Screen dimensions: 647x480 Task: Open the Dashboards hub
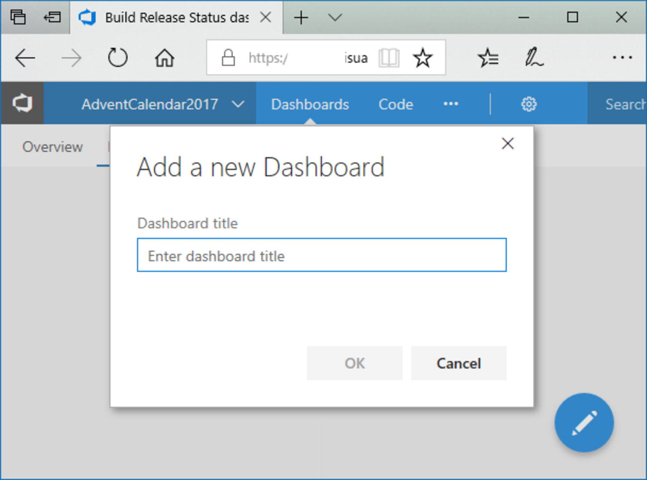(x=310, y=104)
